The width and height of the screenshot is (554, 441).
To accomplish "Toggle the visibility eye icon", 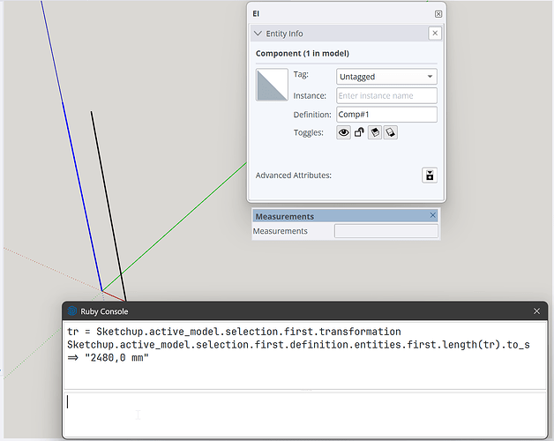I will (343, 132).
